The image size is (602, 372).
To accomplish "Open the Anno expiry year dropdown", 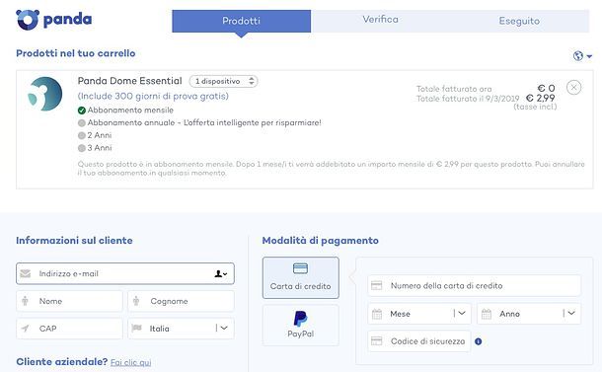I will tap(529, 314).
